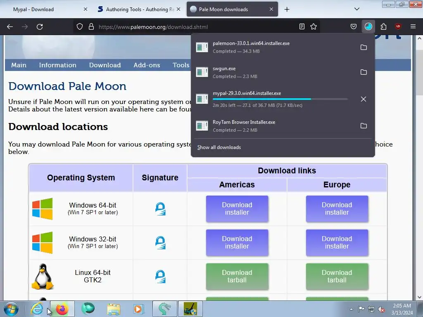The image size is (423, 317).
Task: Close the Mypal - Download tab
Action: click(86, 9)
